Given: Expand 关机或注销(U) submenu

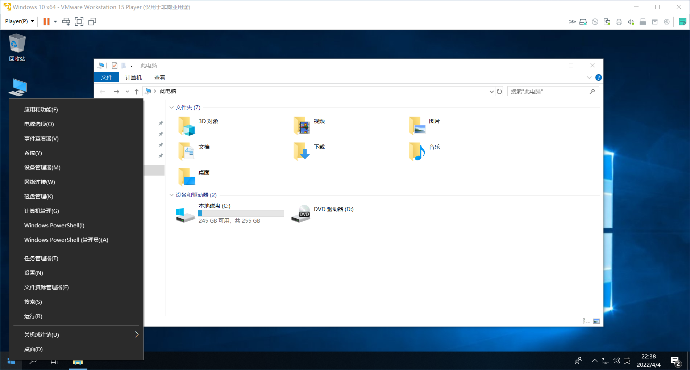Looking at the screenshot, I should 76,335.
